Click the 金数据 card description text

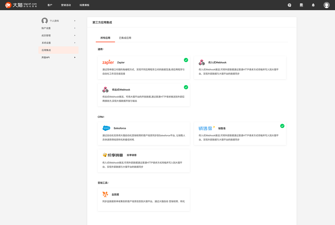click(x=144, y=201)
